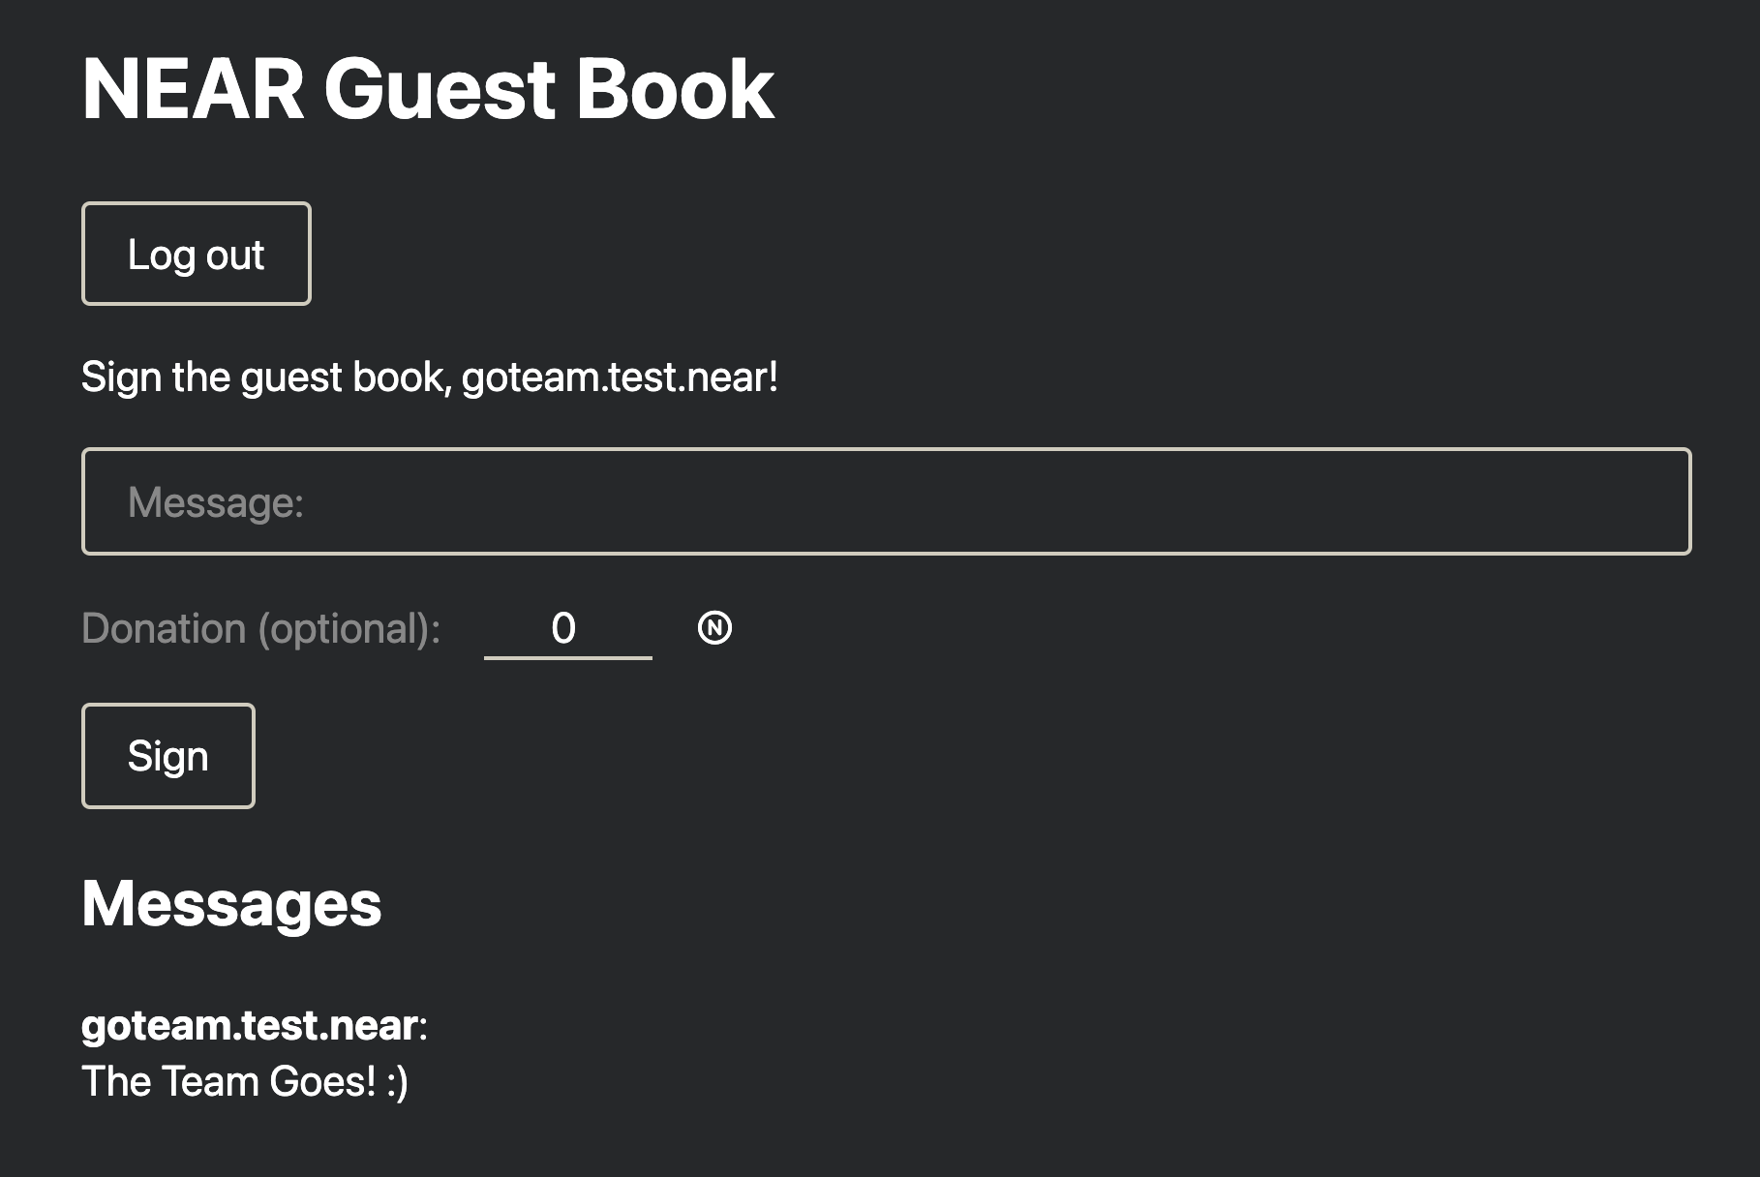The width and height of the screenshot is (1760, 1177).
Task: Click the NEAR logo next to donation amount
Action: (713, 629)
